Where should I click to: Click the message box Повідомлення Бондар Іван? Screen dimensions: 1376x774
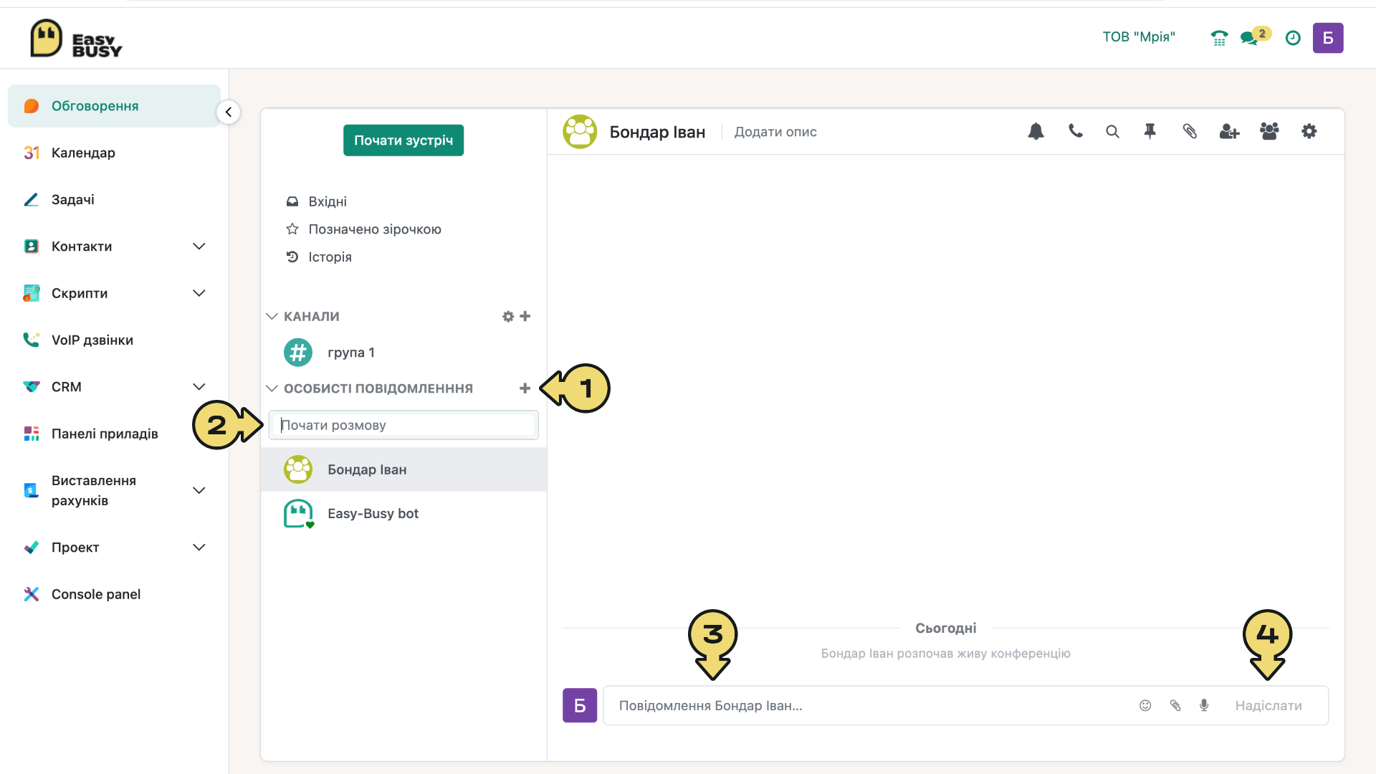871,705
